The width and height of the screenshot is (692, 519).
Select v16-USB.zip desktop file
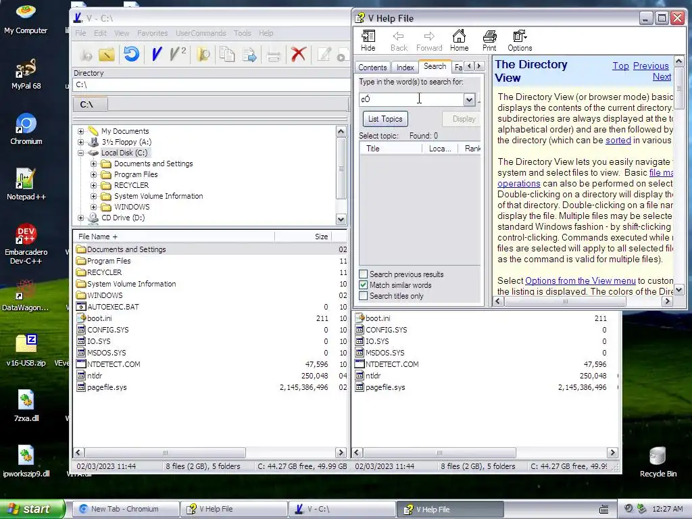[26, 351]
